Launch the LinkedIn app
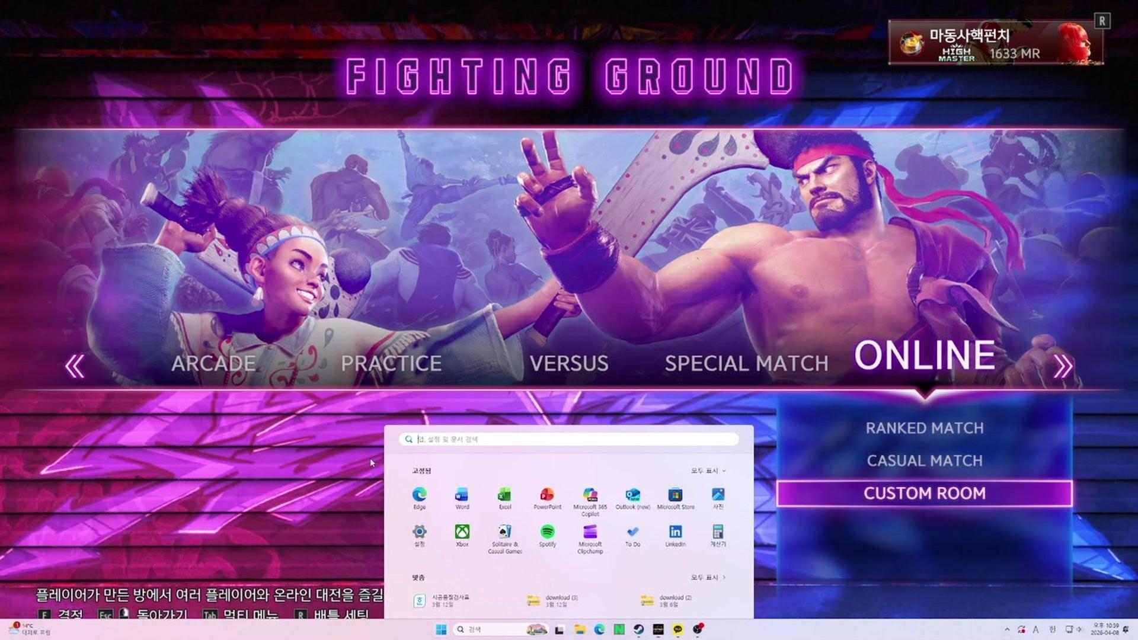The width and height of the screenshot is (1138, 640). (675, 532)
